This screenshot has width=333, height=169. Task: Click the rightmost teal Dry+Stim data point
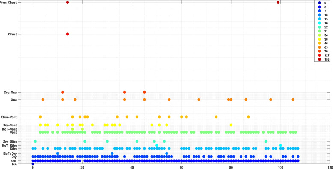click(266, 141)
